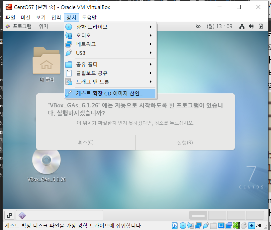Select 게스트 확장 CD 이미지 삽입
The image size is (271, 230).
(110, 93)
